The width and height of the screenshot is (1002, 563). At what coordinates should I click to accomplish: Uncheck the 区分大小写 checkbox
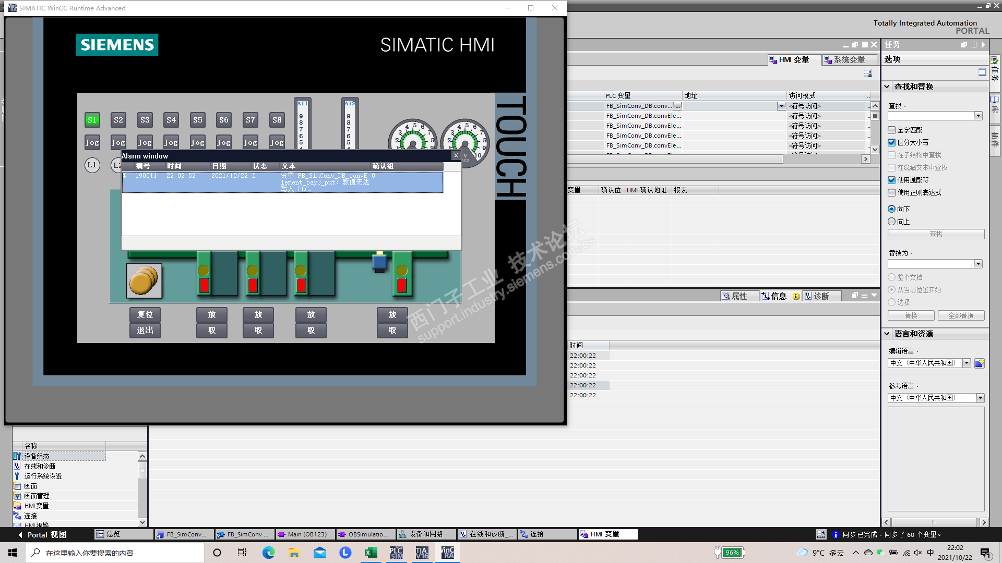(892, 142)
